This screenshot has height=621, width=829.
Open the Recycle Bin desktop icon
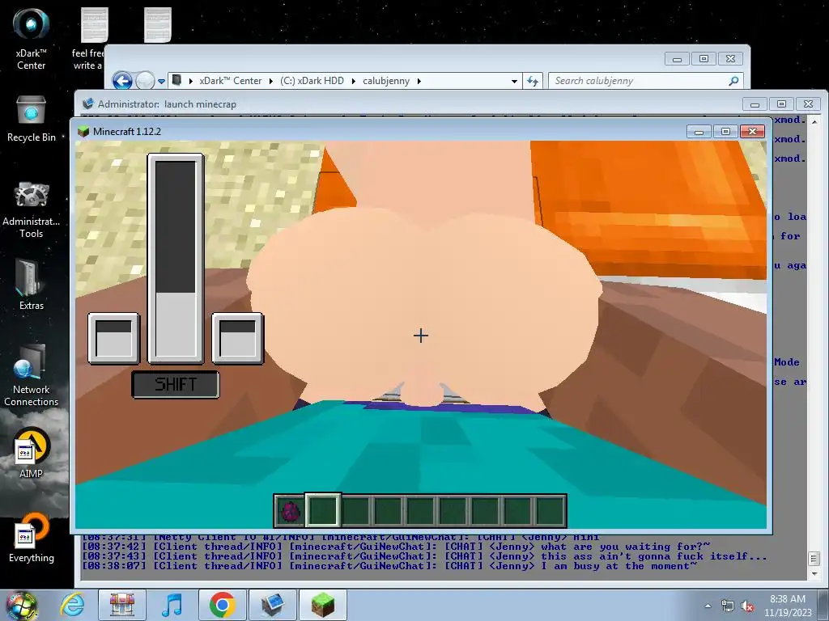point(32,120)
